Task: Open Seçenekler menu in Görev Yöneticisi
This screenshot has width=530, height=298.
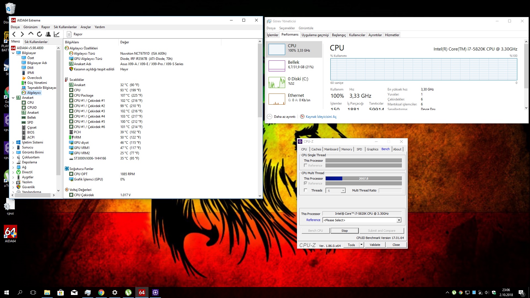Action: pyautogui.click(x=287, y=28)
